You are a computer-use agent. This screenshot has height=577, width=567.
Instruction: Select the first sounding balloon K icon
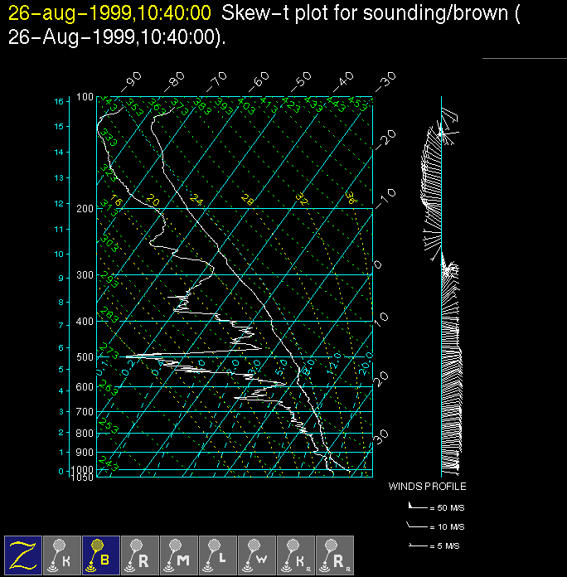pyautogui.click(x=62, y=555)
